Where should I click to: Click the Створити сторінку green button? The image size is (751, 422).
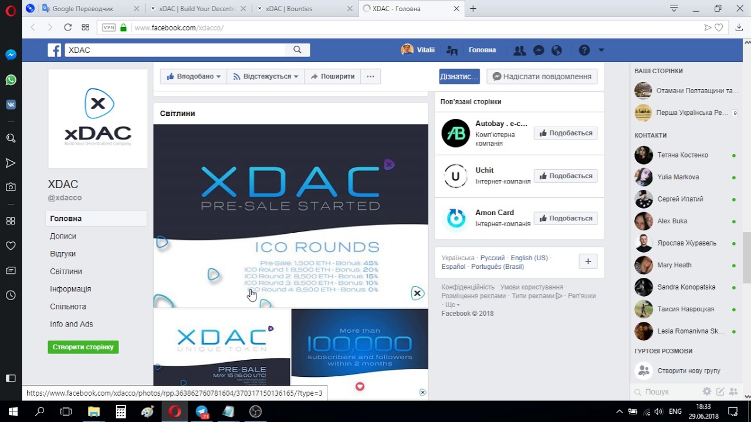pyautogui.click(x=83, y=347)
